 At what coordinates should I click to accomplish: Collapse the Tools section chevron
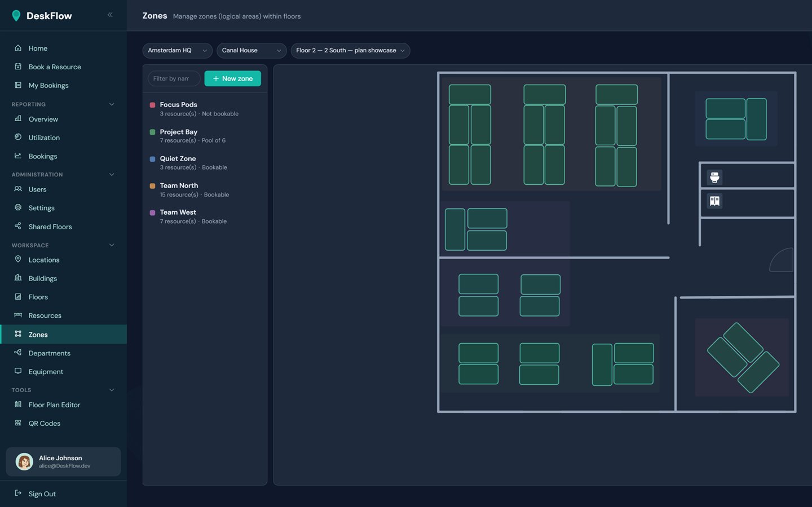(x=112, y=390)
